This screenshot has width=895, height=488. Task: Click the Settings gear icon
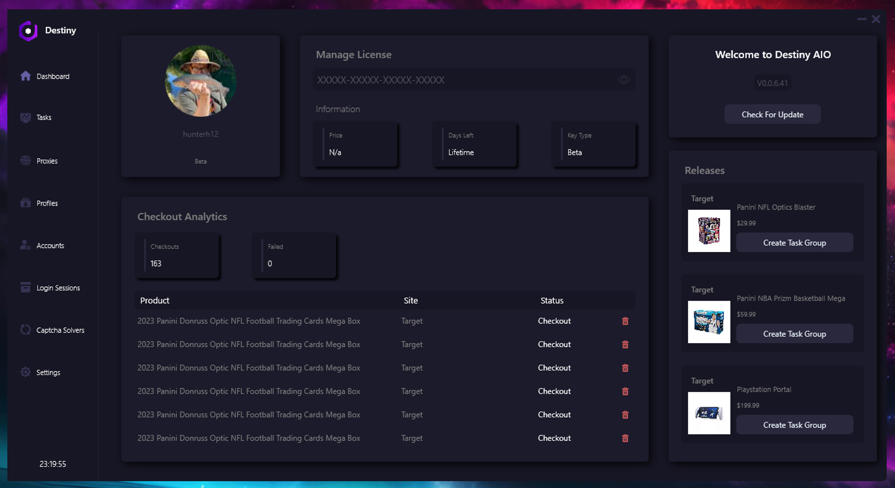26,372
